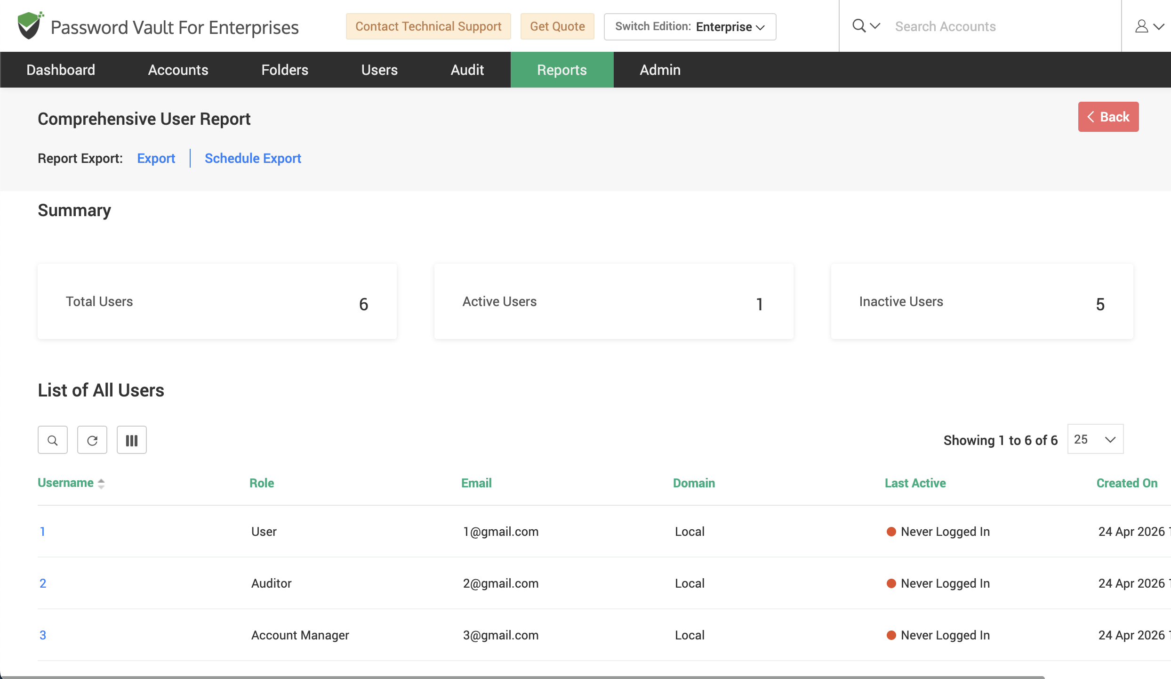Select the 3@gmail.com email cell
The width and height of the screenshot is (1171, 679).
pos(501,635)
